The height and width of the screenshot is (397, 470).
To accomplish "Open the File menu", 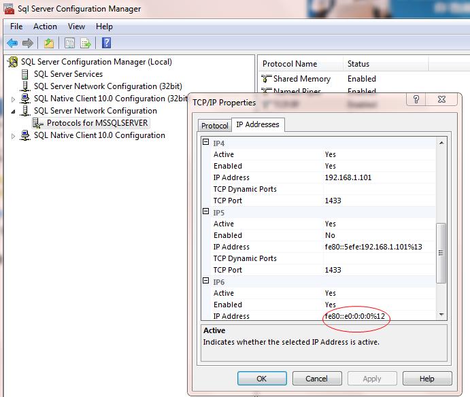I will [x=16, y=27].
